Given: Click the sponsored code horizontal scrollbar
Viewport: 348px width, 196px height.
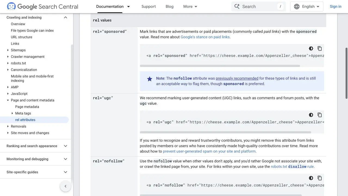Looking at the screenshot, I should (x=220, y=66).
